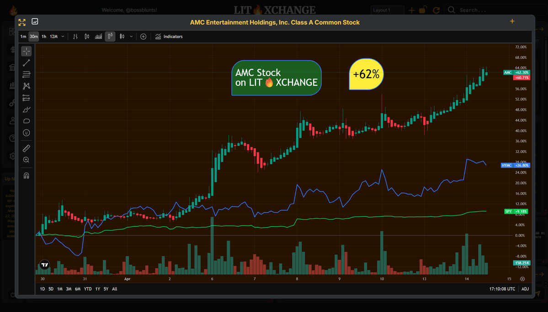Screen dimensions: 548x312
Task: Open the Indicators dialog
Action: click(169, 36)
